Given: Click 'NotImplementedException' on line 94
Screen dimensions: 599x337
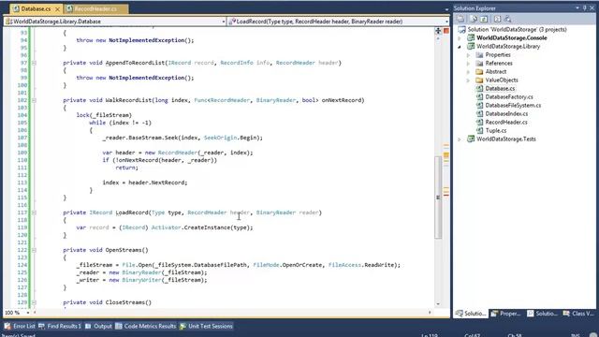Looking at the screenshot, I should [146, 40].
